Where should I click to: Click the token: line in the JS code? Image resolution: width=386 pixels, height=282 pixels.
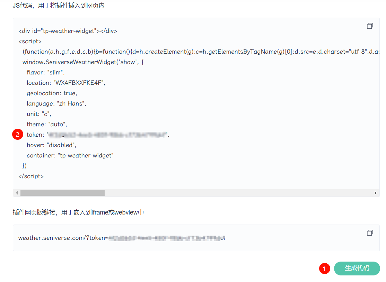[x=98, y=135]
